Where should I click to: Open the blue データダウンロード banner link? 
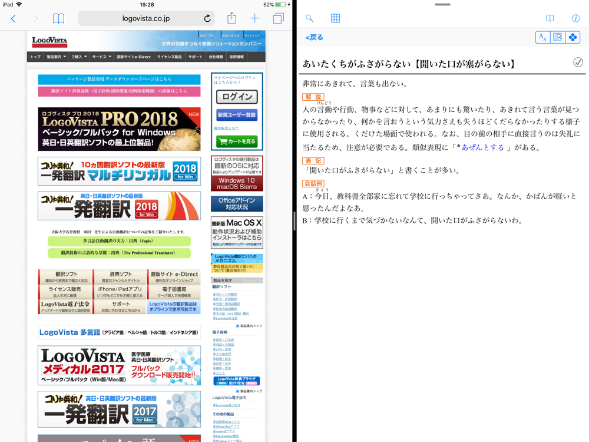pyautogui.click(x=119, y=79)
